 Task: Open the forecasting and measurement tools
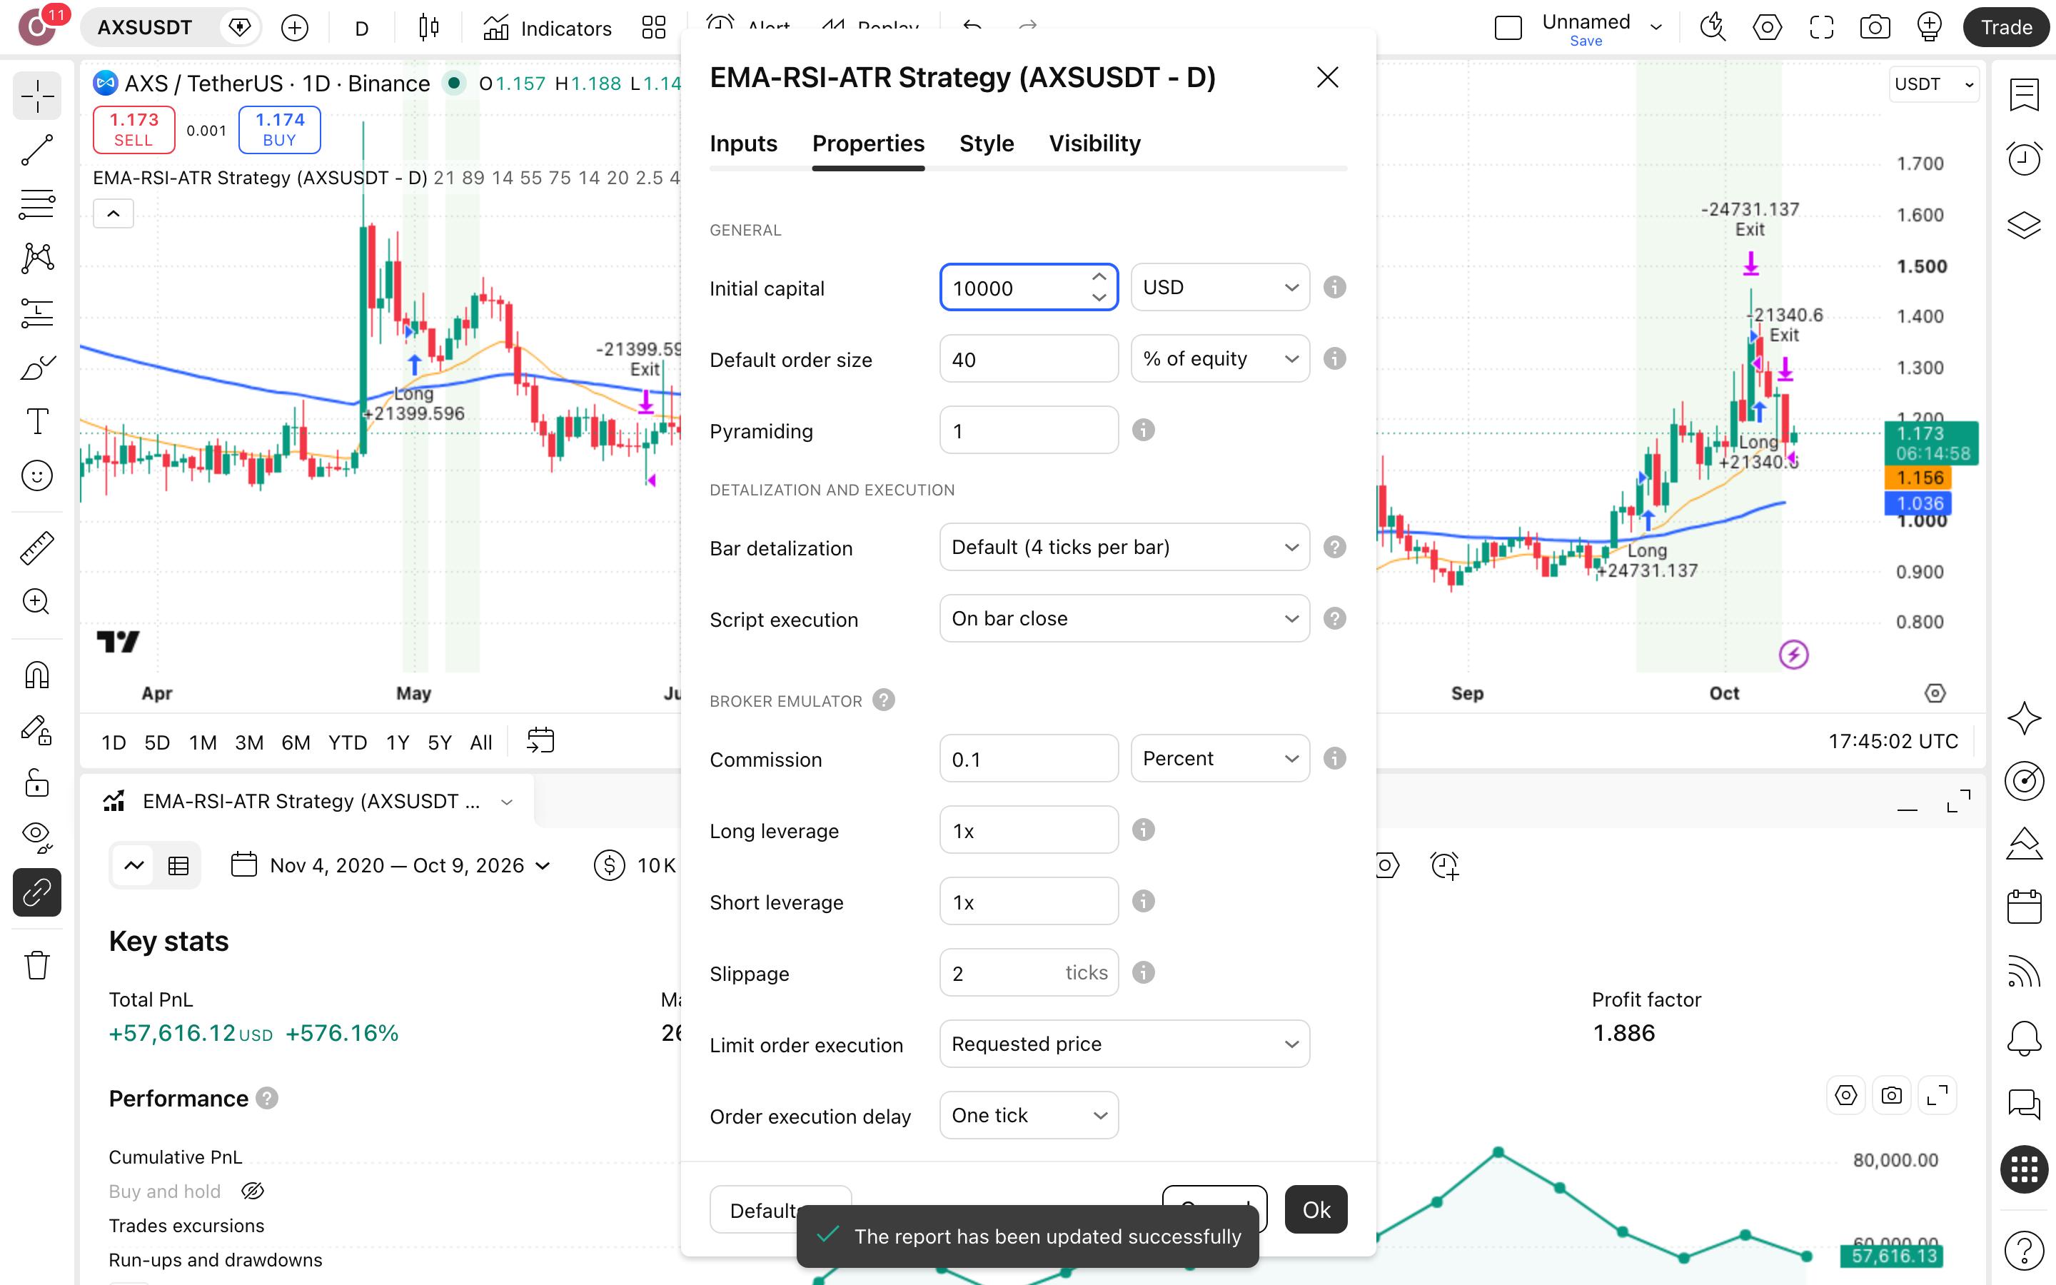(x=37, y=313)
